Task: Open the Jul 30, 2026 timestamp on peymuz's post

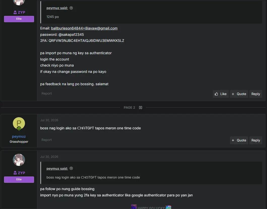Action: [49, 120]
